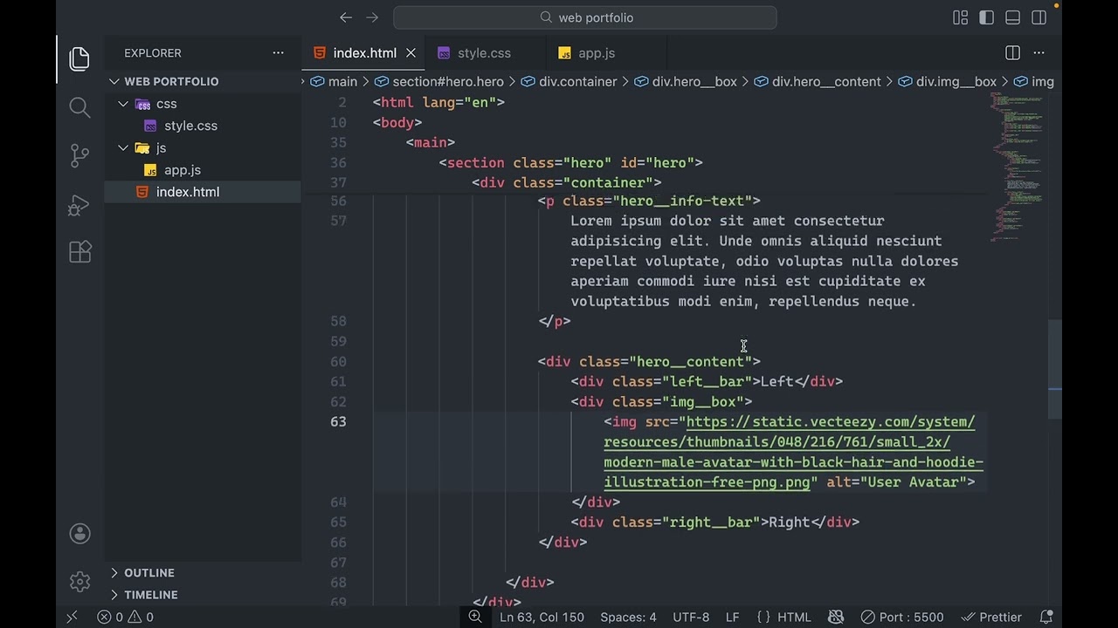The height and width of the screenshot is (628, 1118).
Task: Follow the vecteezy image URL link
Action: click(793, 452)
